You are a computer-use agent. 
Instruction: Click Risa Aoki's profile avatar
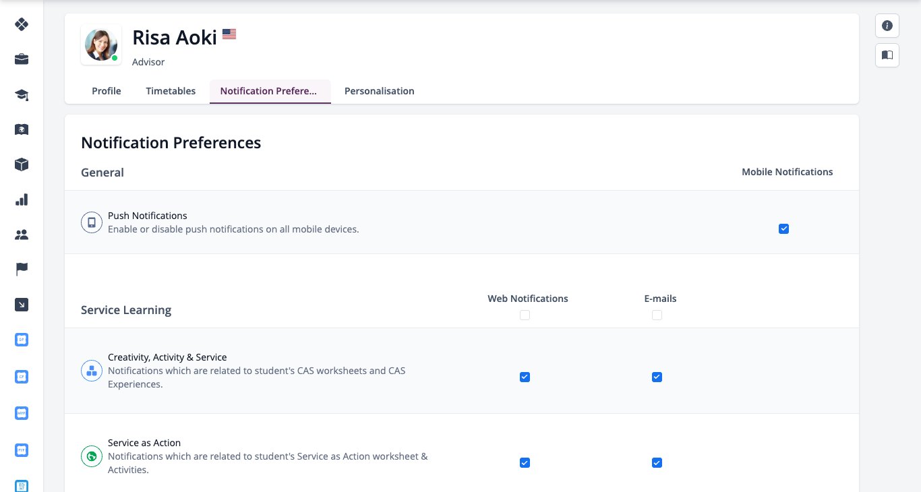coord(101,44)
